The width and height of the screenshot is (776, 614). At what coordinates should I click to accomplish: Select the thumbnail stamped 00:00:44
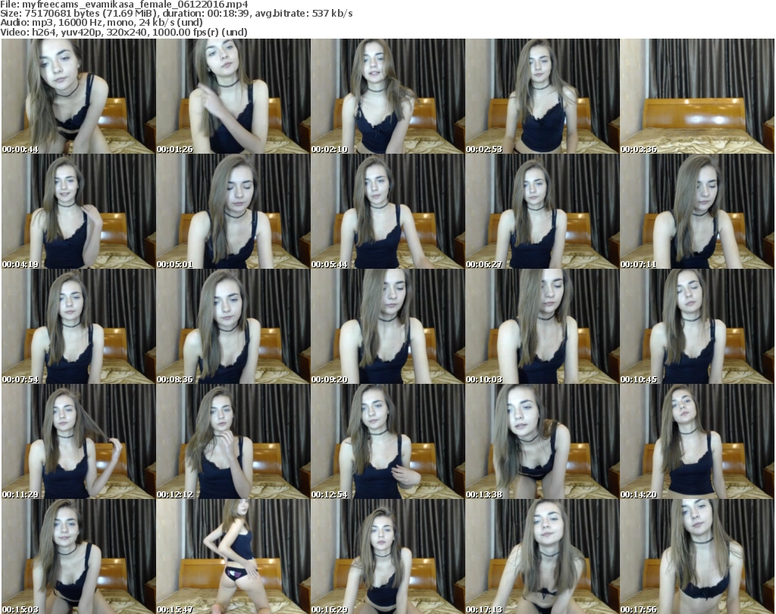79,96
